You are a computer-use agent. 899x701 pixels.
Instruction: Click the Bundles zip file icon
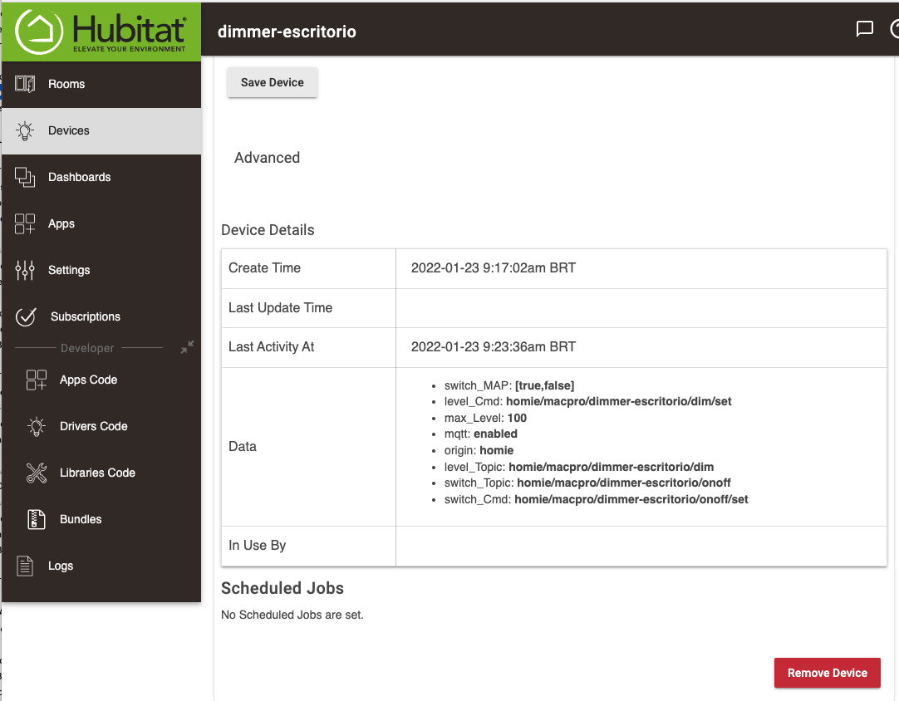coord(36,519)
